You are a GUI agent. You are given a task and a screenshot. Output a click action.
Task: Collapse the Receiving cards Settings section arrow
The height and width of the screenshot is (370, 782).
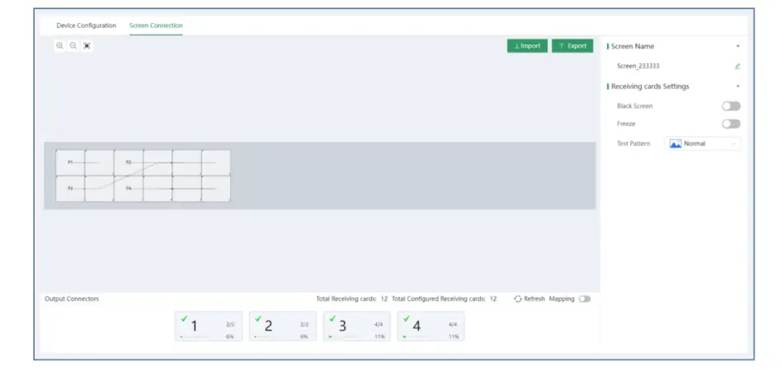[737, 87]
